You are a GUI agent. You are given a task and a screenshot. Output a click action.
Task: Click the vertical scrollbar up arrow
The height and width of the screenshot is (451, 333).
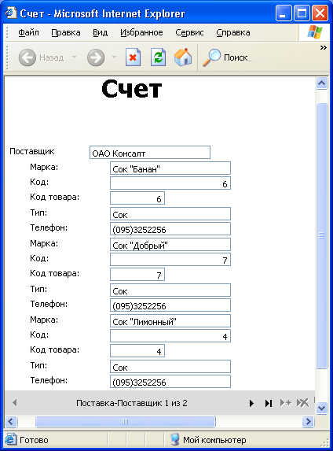321,83
